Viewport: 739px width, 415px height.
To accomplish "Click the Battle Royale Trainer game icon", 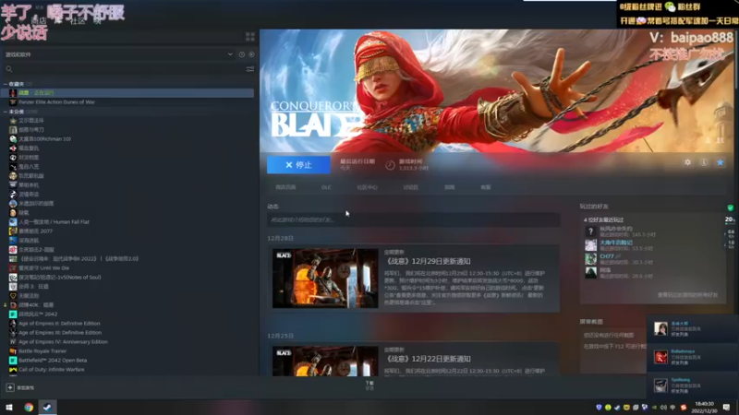I will click(x=13, y=351).
